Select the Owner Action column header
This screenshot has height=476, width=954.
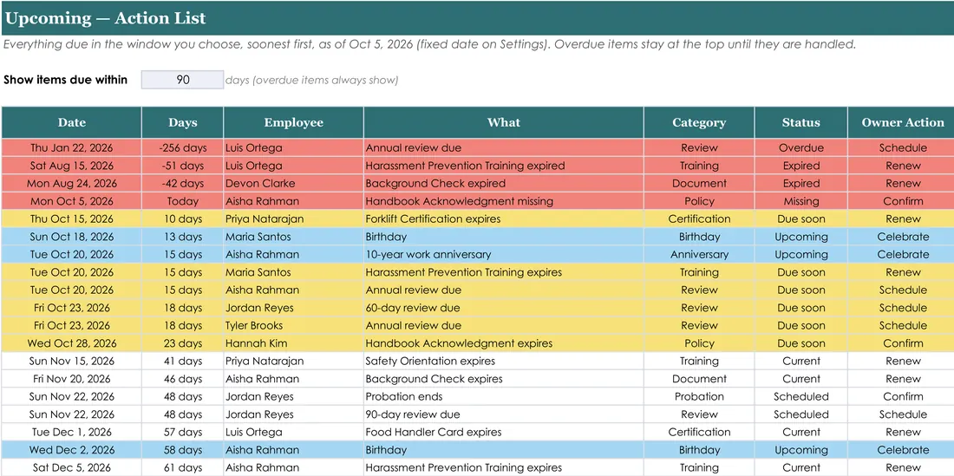pyautogui.click(x=903, y=122)
